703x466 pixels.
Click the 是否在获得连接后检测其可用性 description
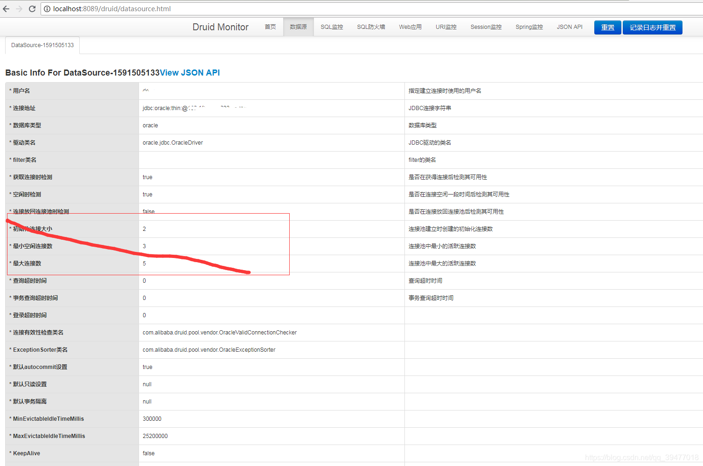point(448,177)
